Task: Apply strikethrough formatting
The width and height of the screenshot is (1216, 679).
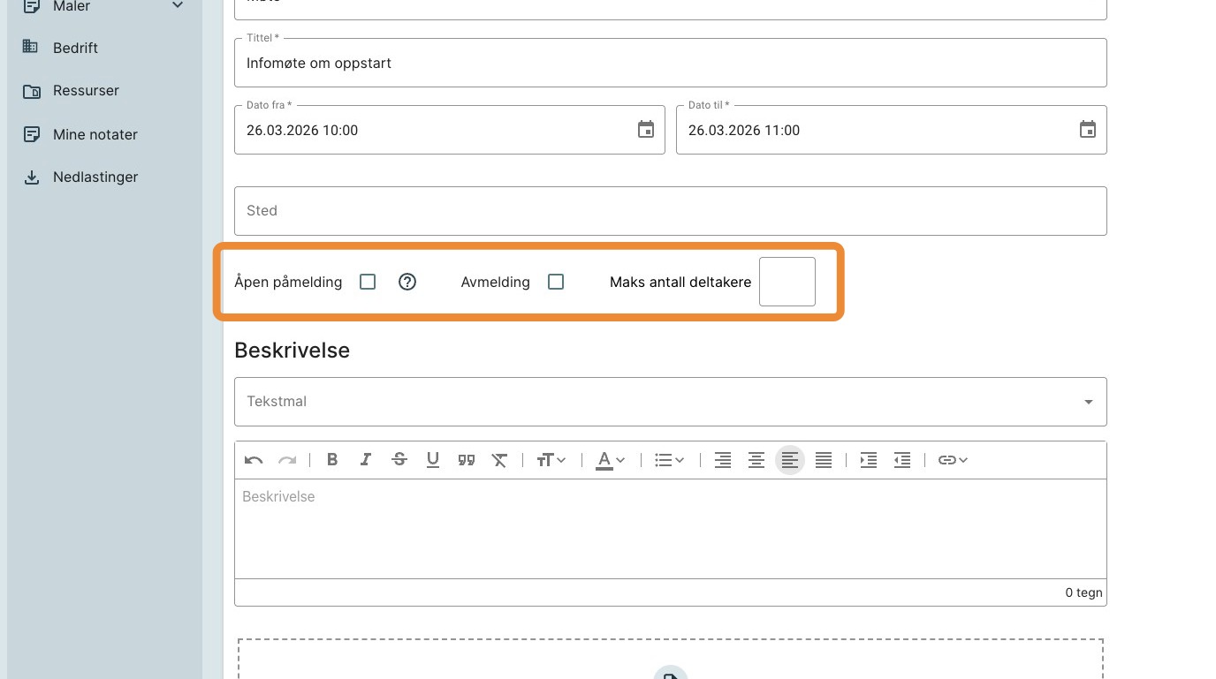Action: 399,460
